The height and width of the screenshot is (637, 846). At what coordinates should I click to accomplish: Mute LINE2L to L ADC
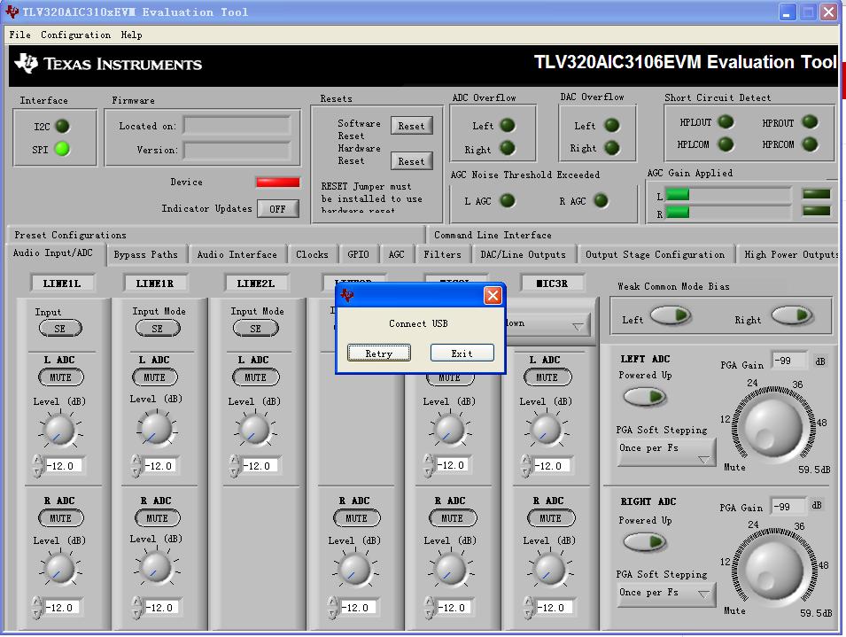[256, 377]
